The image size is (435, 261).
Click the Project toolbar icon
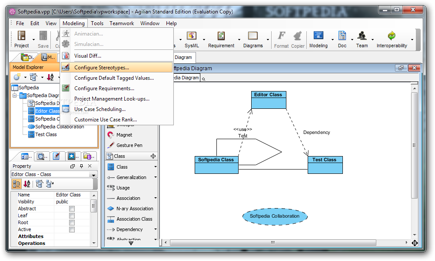pos(21,39)
